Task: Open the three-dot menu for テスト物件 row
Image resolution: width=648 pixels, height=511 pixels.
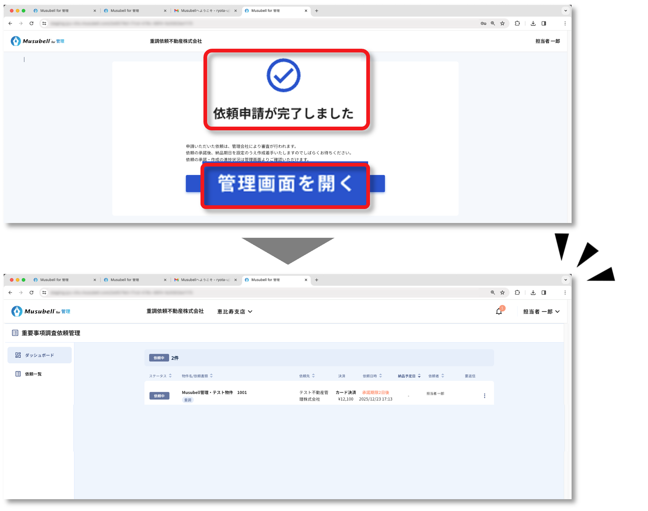Action: tap(484, 396)
